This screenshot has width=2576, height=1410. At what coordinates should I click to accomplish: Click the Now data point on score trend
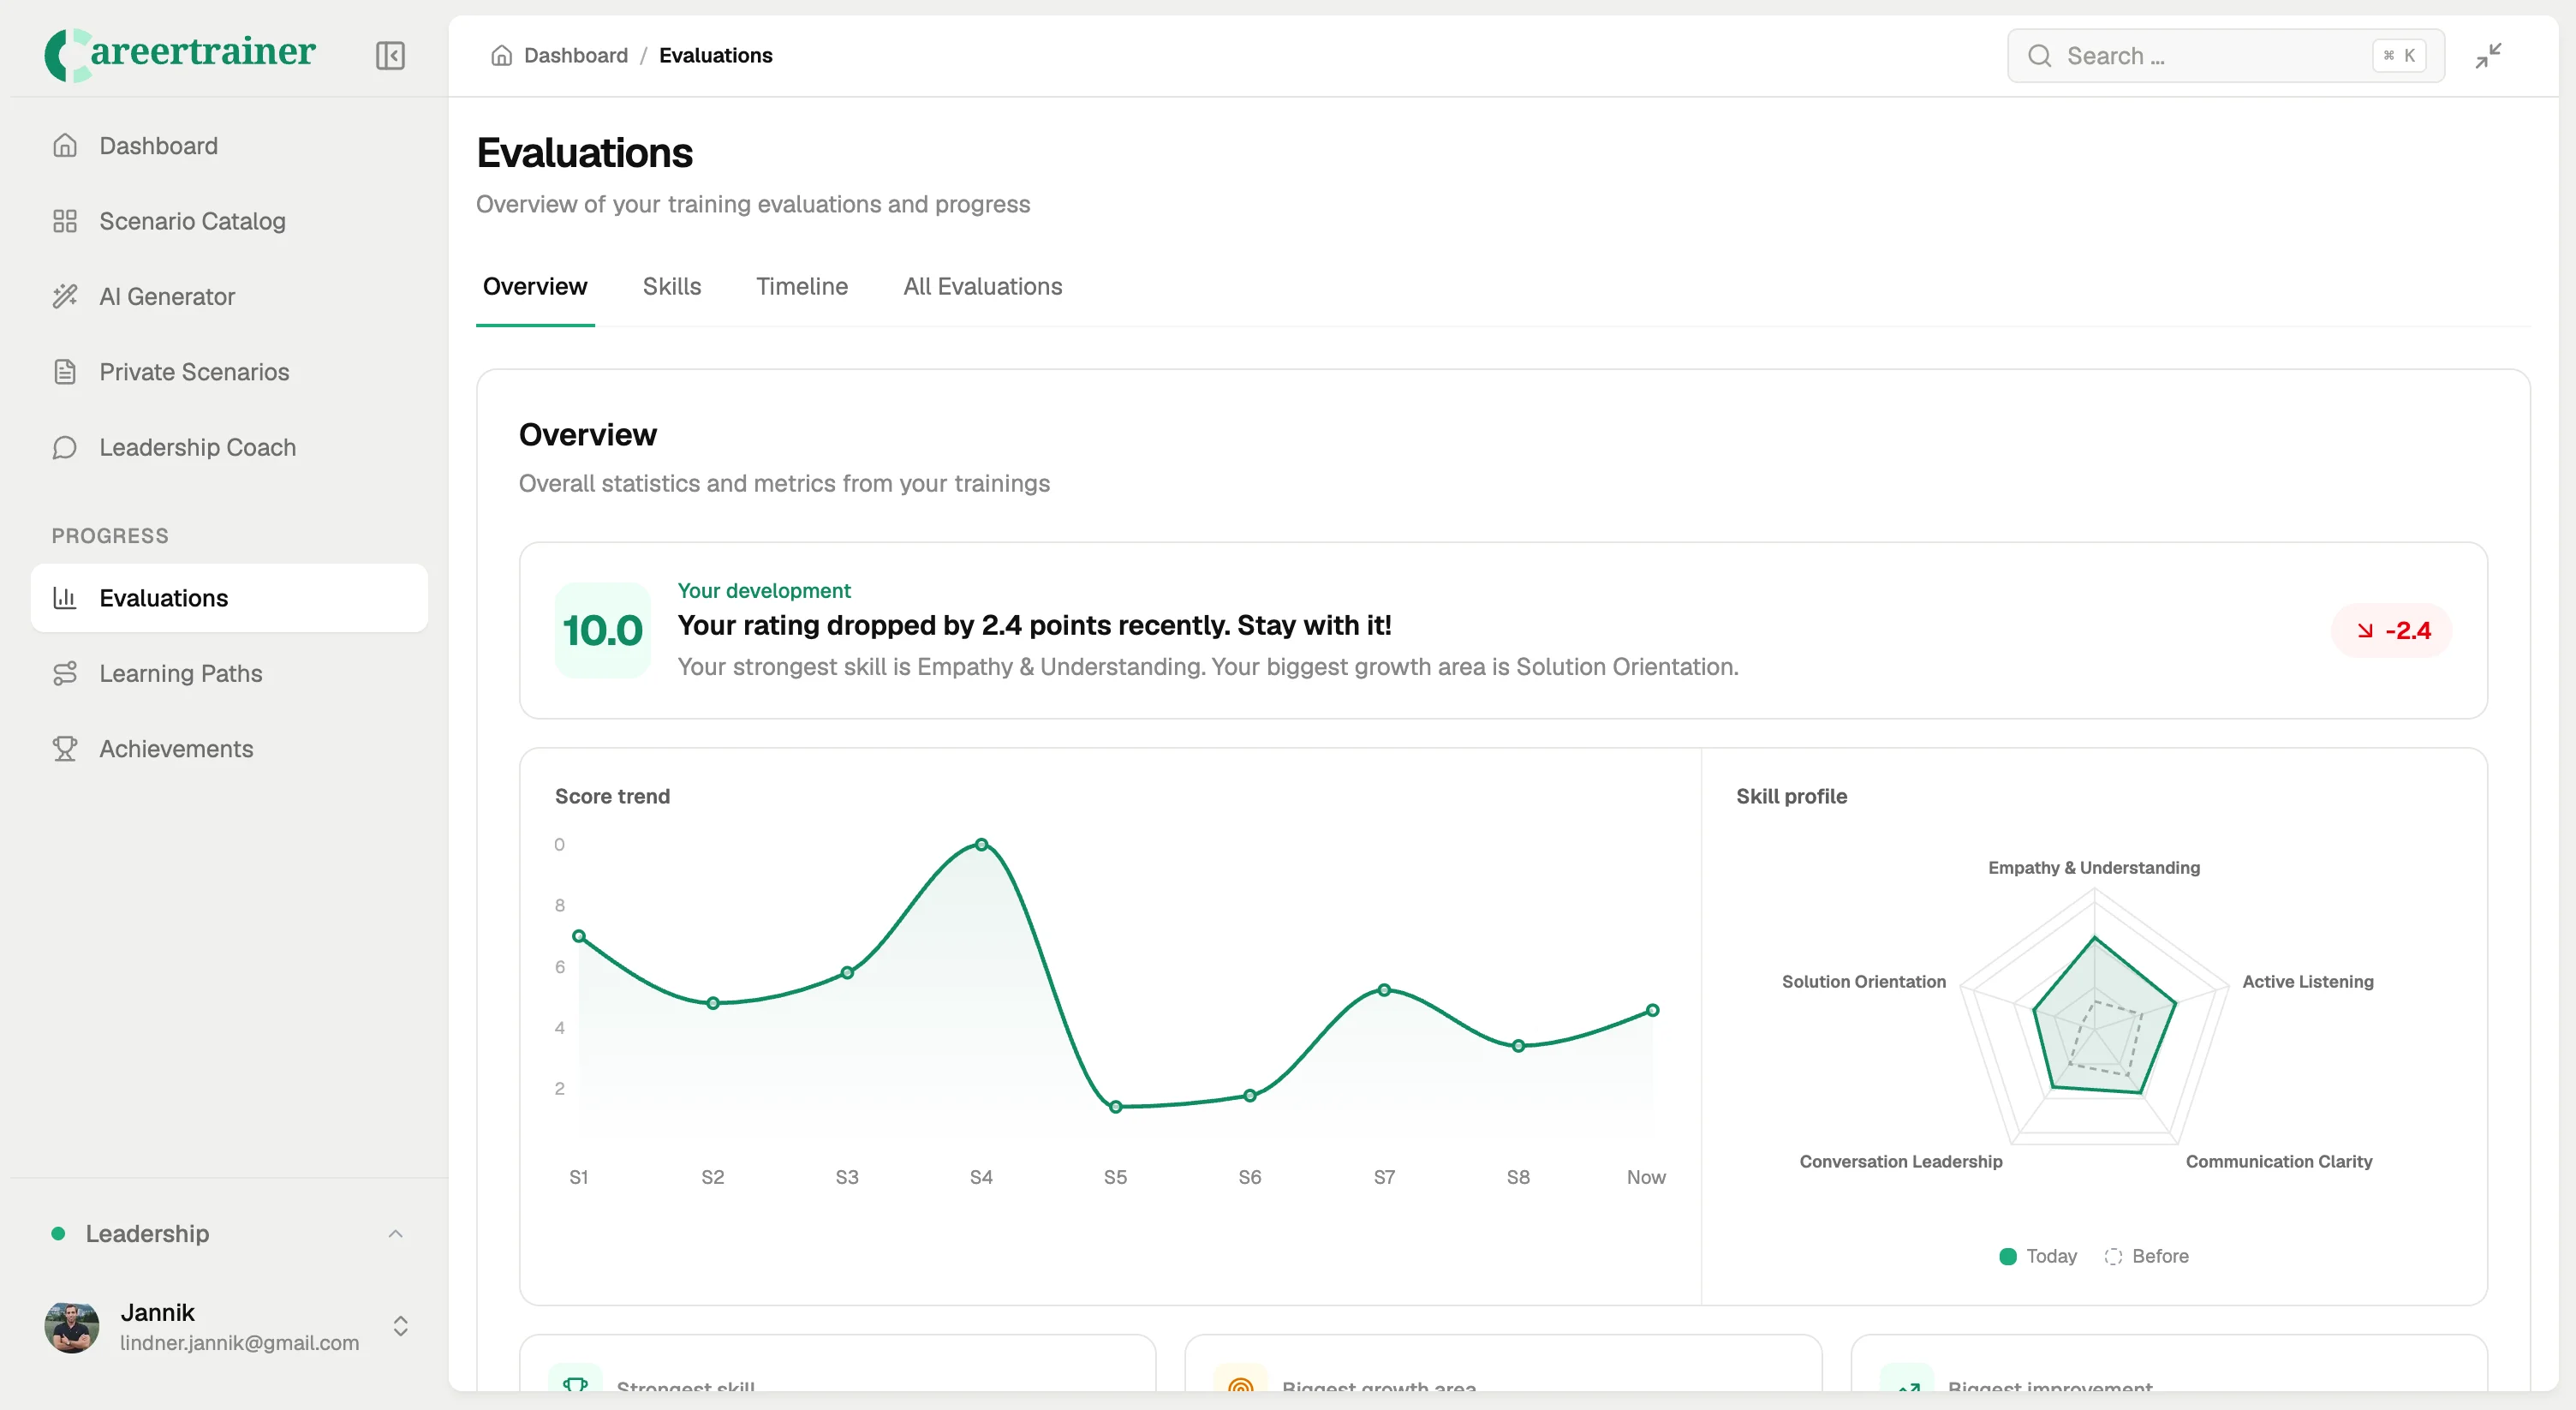pos(1653,1011)
